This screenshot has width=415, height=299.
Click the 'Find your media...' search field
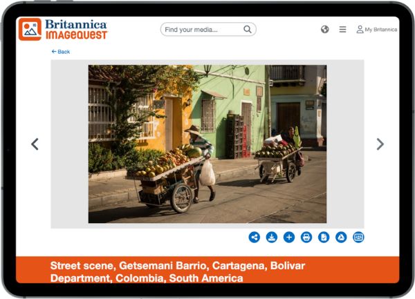coord(202,30)
